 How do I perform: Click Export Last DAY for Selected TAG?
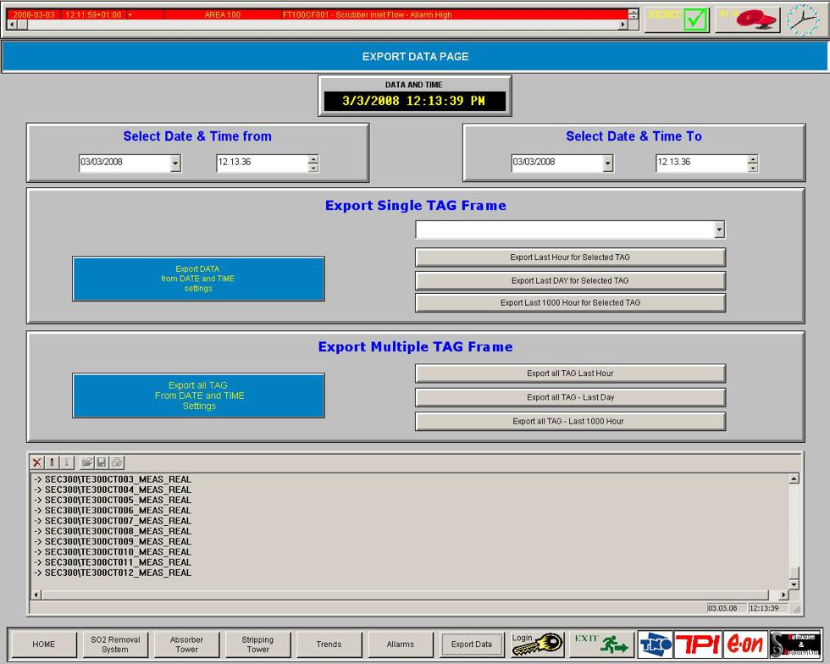coord(570,280)
